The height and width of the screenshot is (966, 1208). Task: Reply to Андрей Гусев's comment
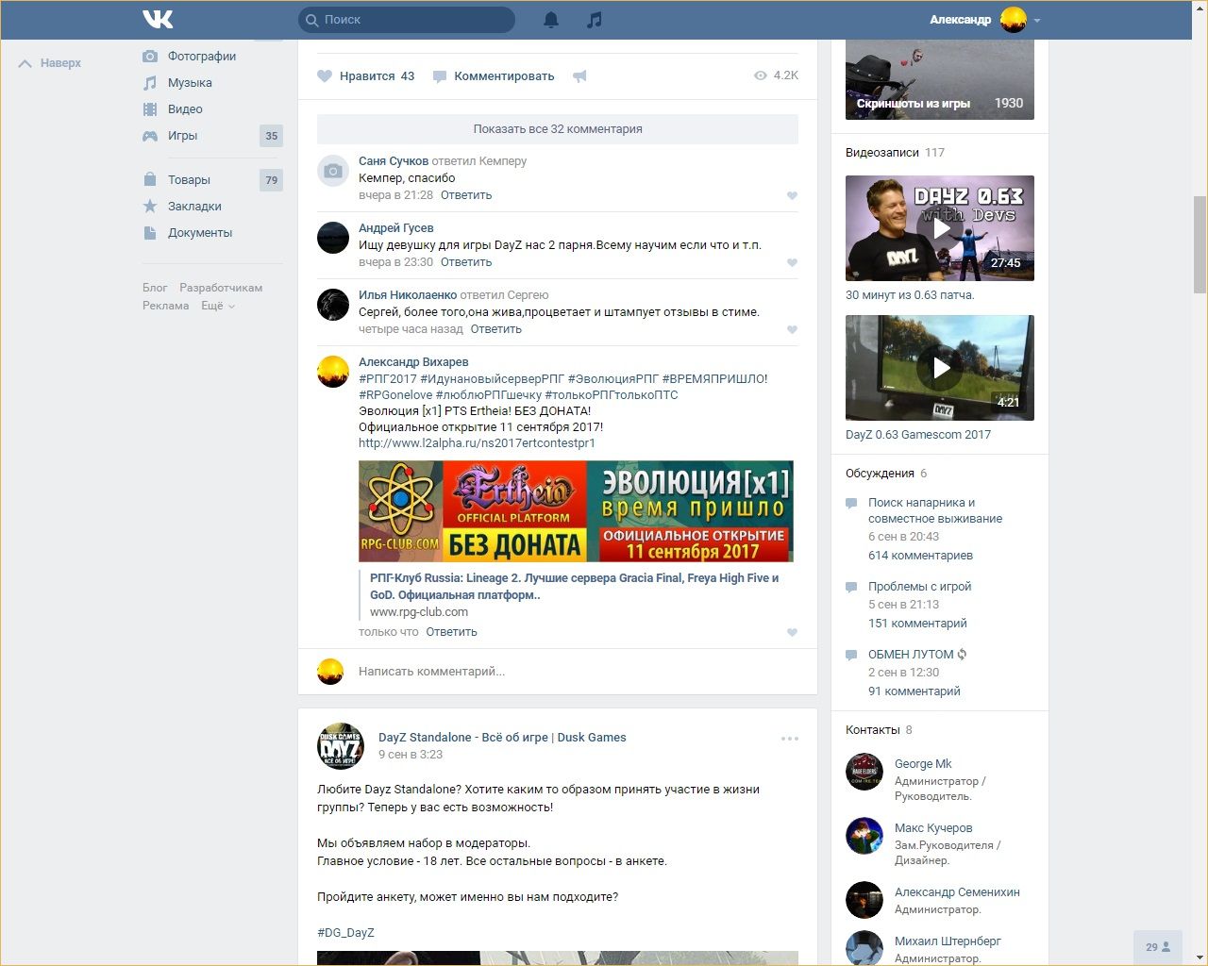[466, 262]
